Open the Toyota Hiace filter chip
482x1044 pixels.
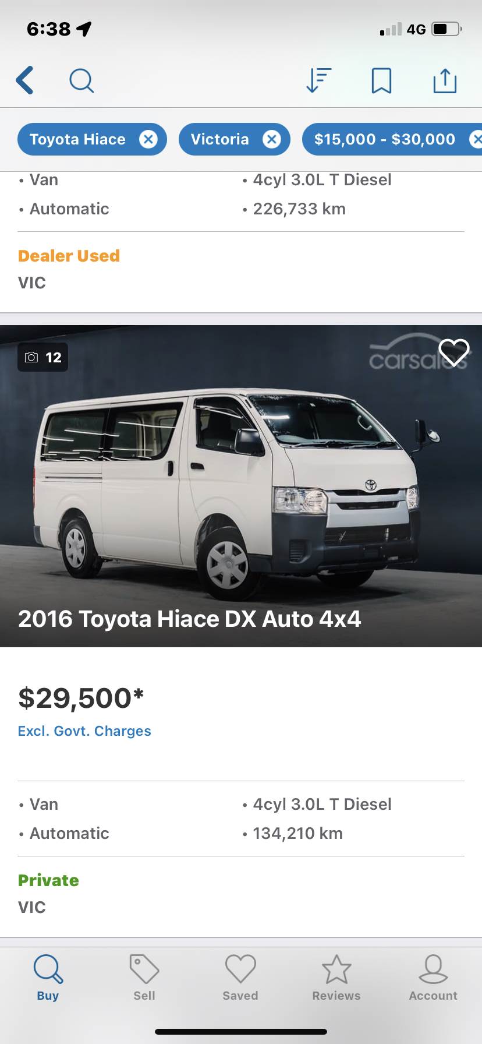point(92,139)
